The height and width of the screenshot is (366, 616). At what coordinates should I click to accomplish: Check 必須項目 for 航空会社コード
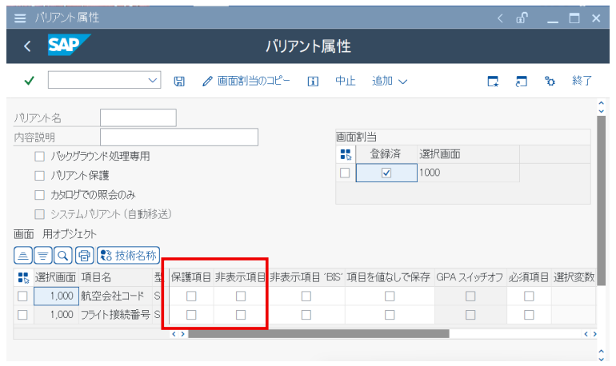click(x=529, y=296)
